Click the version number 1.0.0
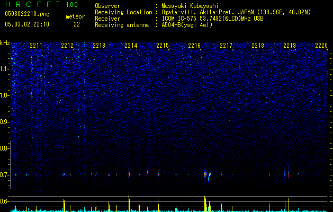Image resolution: width=333 pixels, height=212 pixels. [71, 5]
